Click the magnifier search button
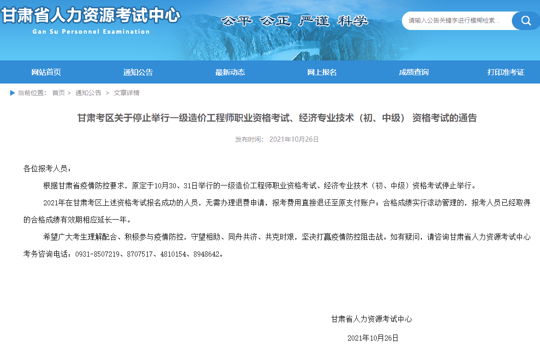The image size is (540, 353). point(526,21)
